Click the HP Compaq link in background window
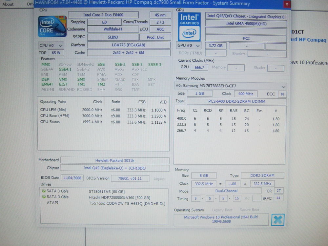The image size is (328, 246). 308,40
